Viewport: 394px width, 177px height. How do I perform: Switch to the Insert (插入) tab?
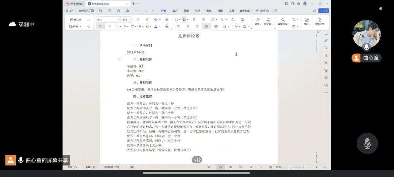click(x=175, y=11)
